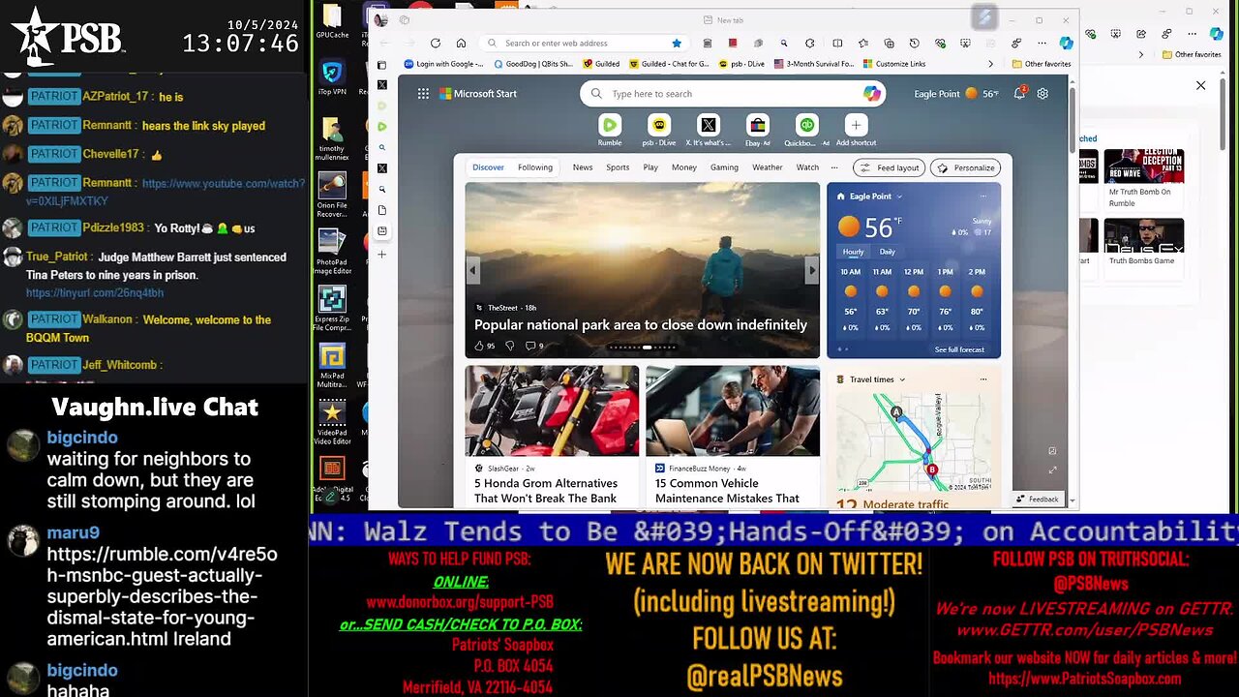The image size is (1239, 697).
Task: Open Travel times card more options ellipsis
Action: pyautogui.click(x=982, y=379)
